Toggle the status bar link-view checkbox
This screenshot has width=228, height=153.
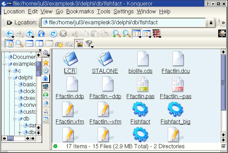coord(223,146)
